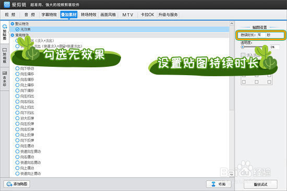Toggle the 淡入淡出 checkbox
The width and height of the screenshot is (287, 191).
pyautogui.click(x=243, y=55)
